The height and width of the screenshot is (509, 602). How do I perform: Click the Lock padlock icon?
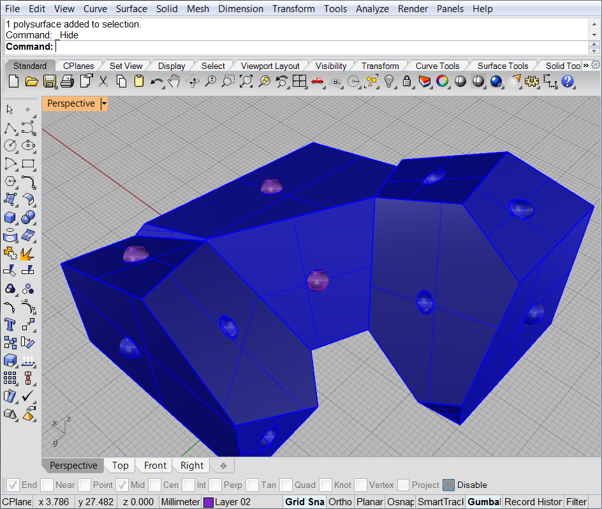point(407,82)
